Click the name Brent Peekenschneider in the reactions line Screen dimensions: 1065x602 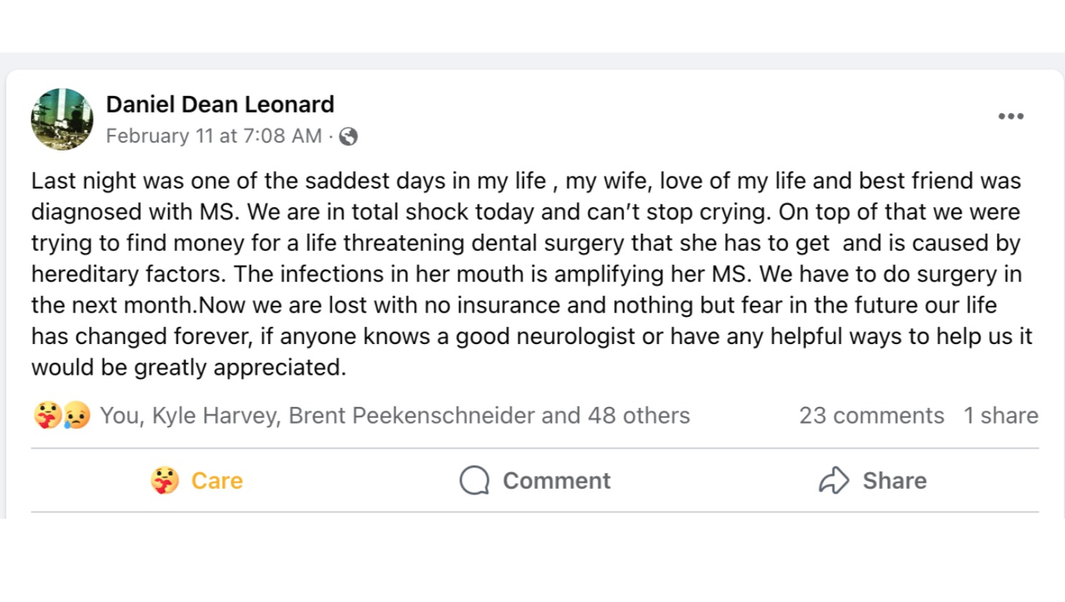(411, 416)
